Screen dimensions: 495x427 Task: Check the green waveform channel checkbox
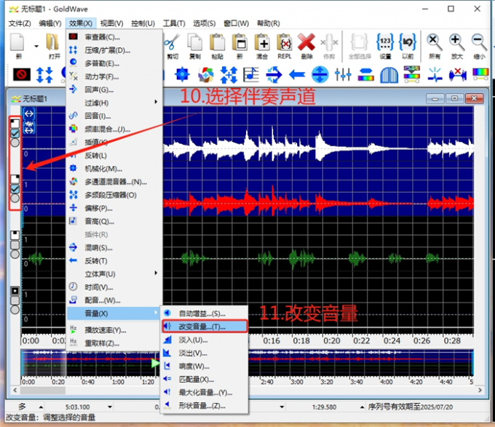(15, 244)
